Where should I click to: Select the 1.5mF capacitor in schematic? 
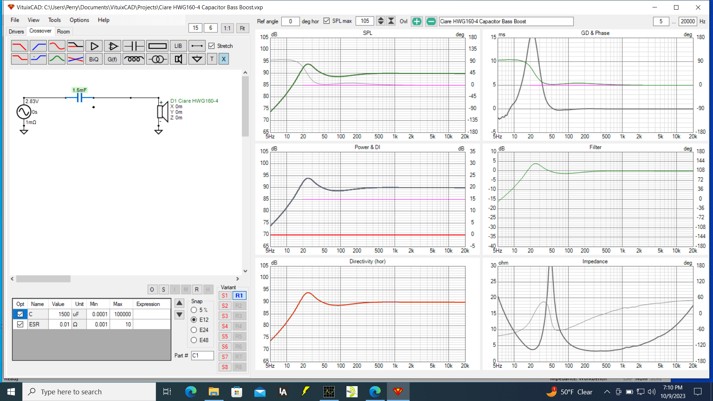point(79,98)
